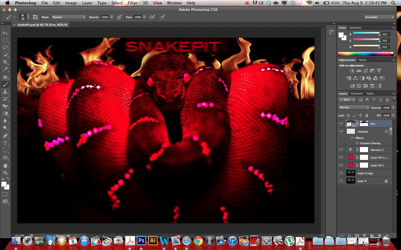Select the Lasso tool
This screenshot has width=401, height=250.
pos(5,47)
